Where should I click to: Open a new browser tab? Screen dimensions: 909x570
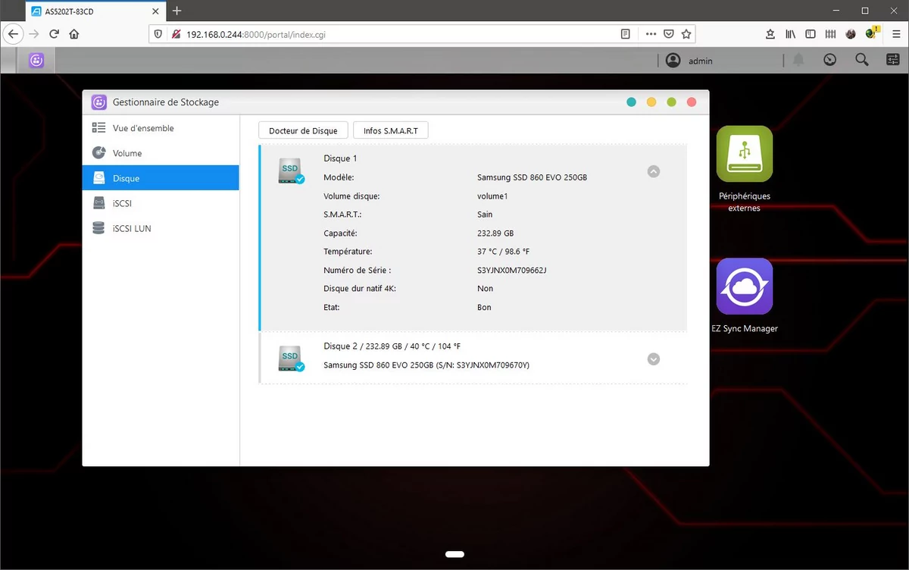(177, 11)
